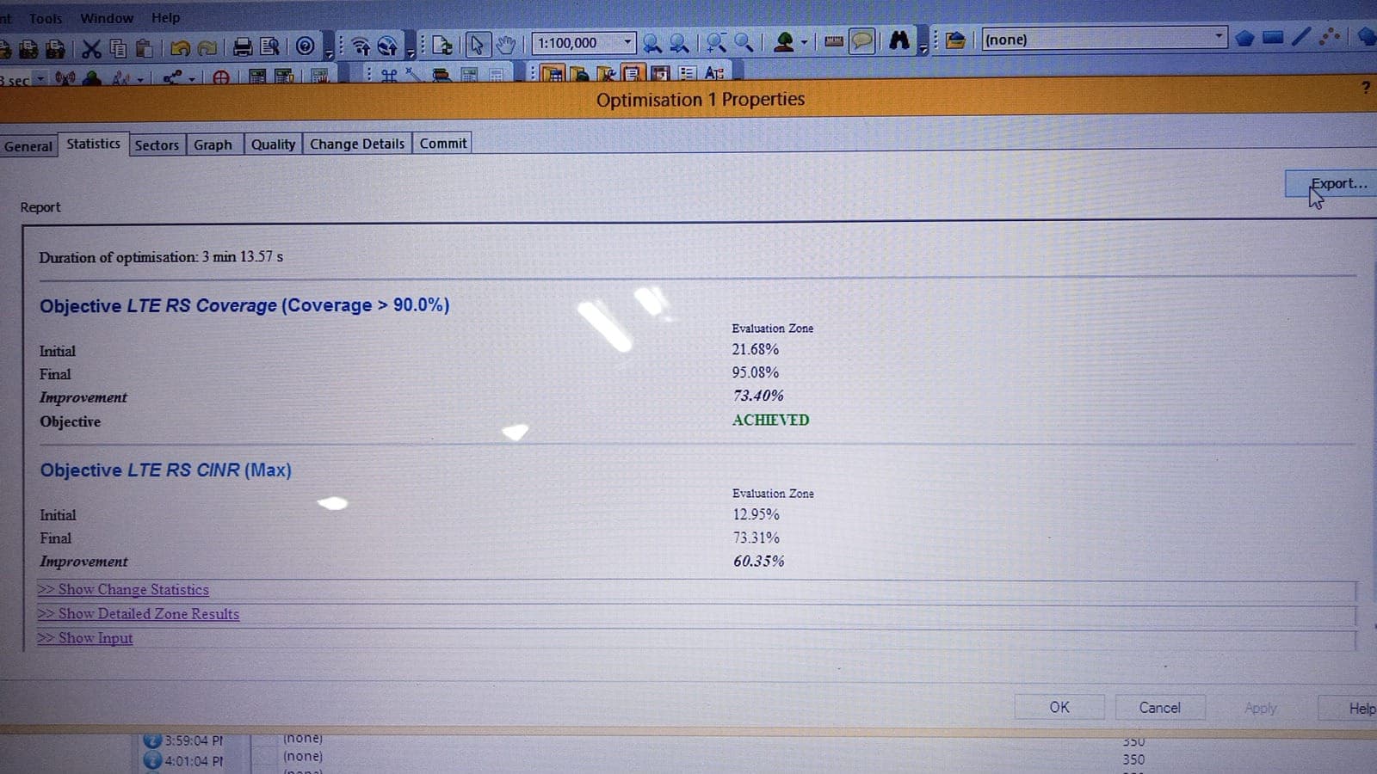
Task: Click the 4:01:04 PM event row
Action: [x=194, y=761]
